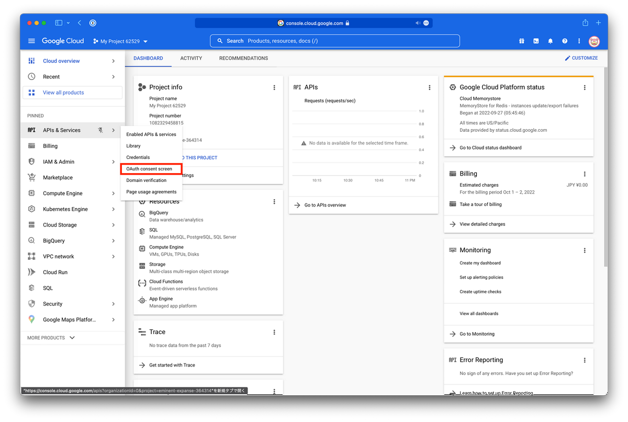Viewport: 628px width, 422px height.
Task: Expand Security submenu arrow
Action: pyautogui.click(x=114, y=304)
